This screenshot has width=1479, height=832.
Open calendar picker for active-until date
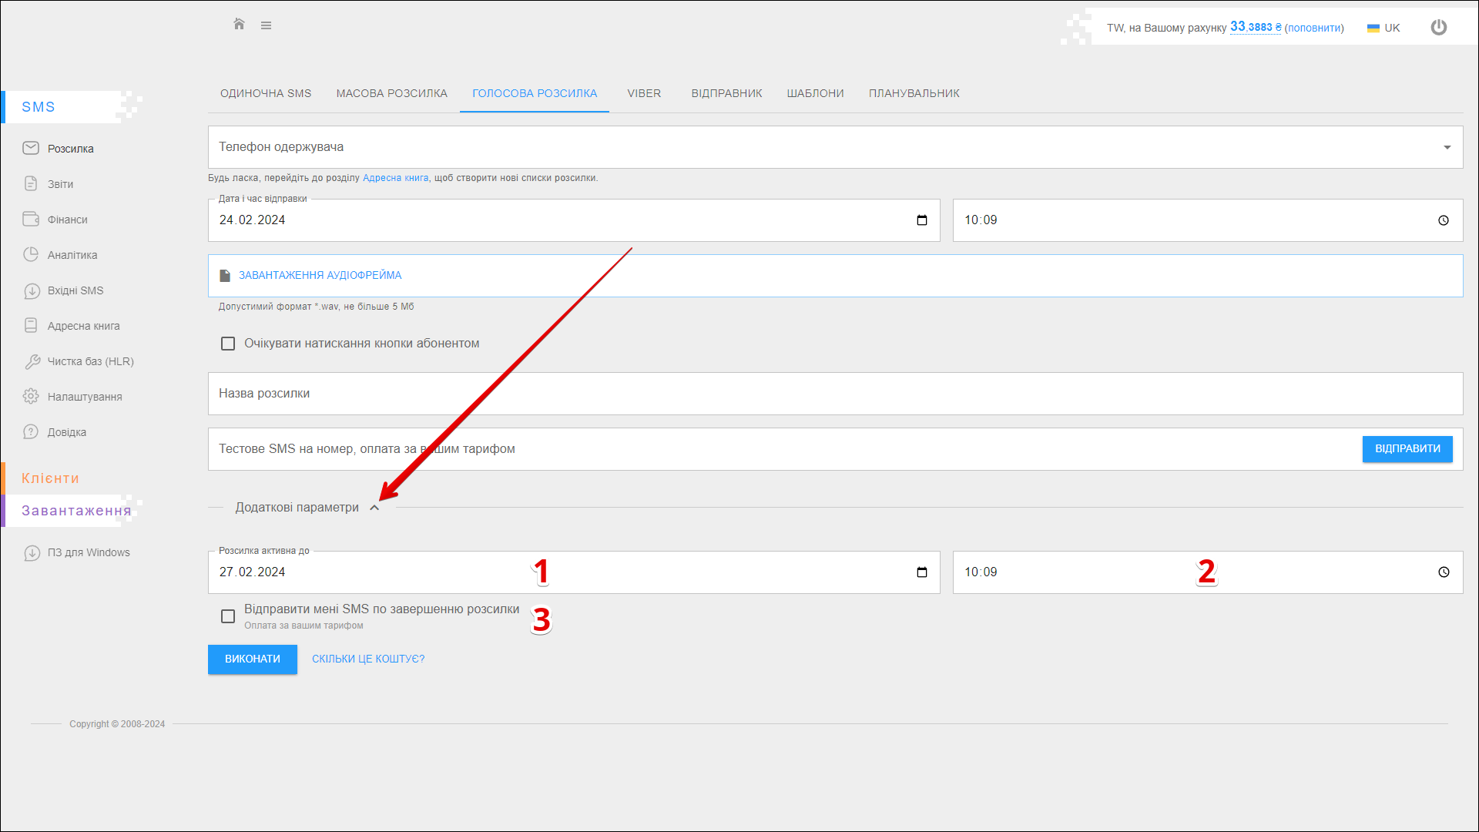(921, 572)
